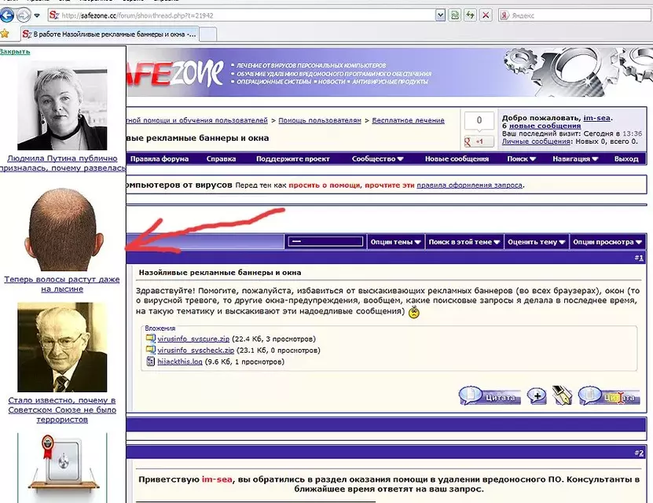Click the browser Forward arrow button

(x=24, y=16)
